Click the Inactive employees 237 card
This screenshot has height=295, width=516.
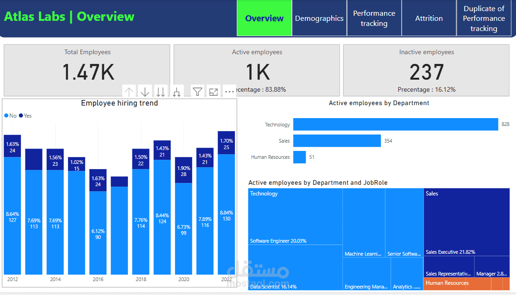point(426,70)
